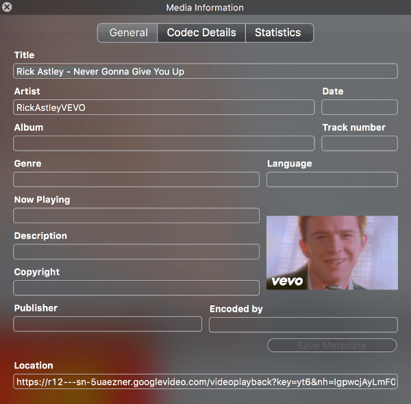Image resolution: width=411 pixels, height=404 pixels.
Task: Click the Encoded by field
Action: (x=303, y=325)
